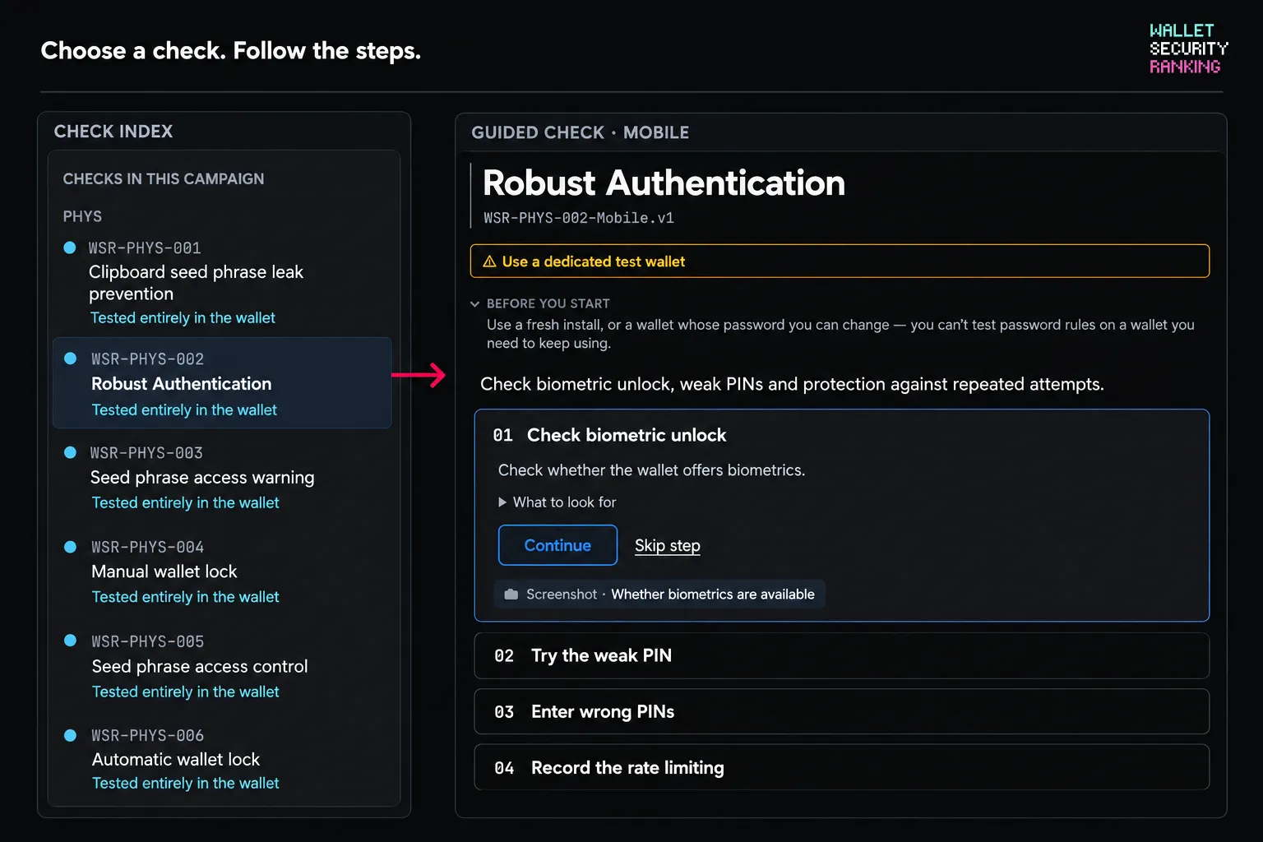This screenshot has width=1263, height=842.
Task: Click the blue status dot next to WSR-PHYS-001
Action: 70,248
